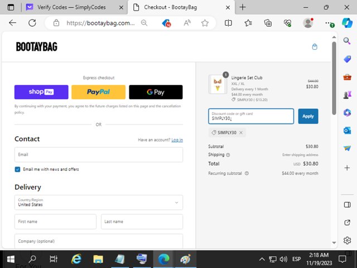Select the Last name field

tap(142, 222)
